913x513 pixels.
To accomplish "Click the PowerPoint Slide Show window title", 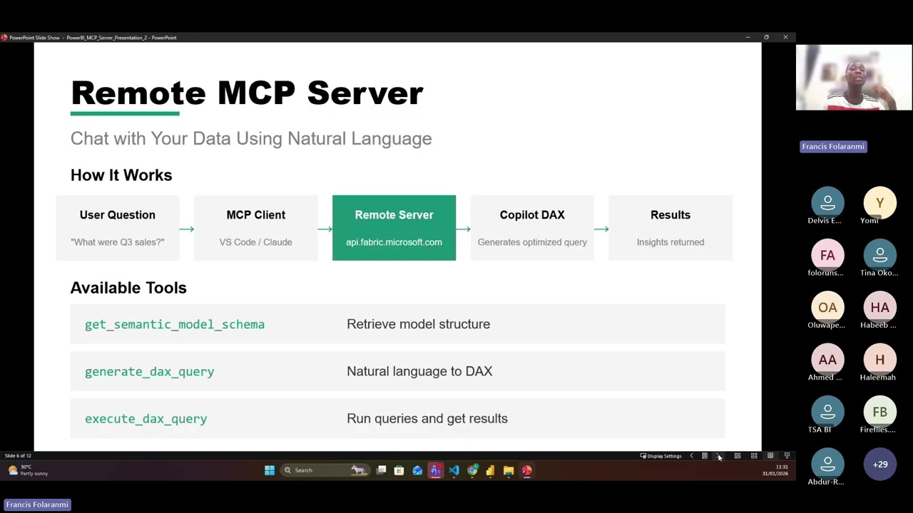I will point(93,38).
